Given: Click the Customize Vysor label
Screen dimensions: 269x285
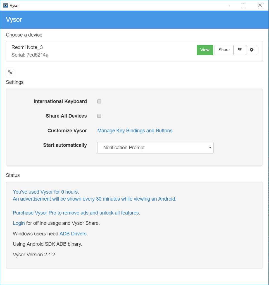Looking at the screenshot, I should click(x=67, y=131).
